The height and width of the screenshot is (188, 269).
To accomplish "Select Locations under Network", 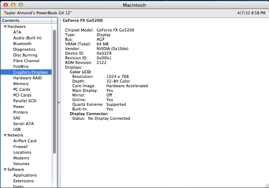I will (22, 152).
